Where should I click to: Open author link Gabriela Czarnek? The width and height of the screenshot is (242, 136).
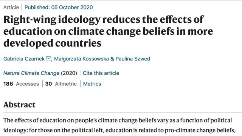[24, 59]
